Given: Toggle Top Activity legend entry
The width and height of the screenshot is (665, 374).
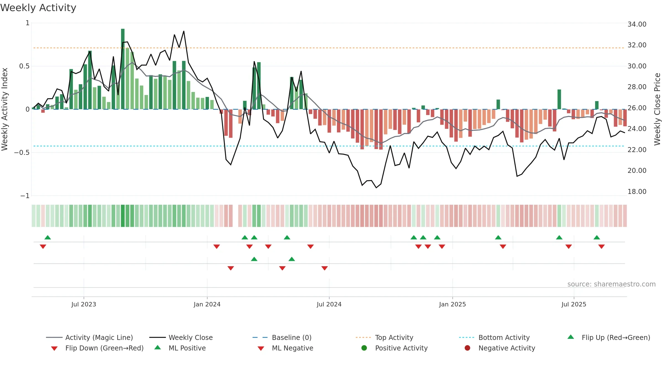Looking at the screenshot, I should tap(384, 337).
